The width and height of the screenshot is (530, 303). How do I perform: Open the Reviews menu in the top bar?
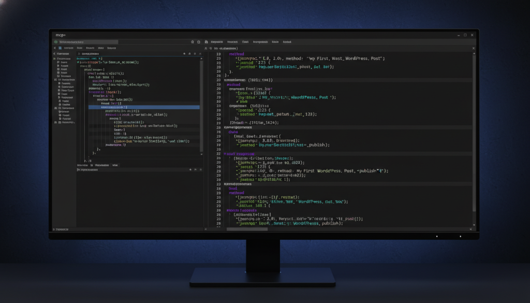click(x=232, y=42)
